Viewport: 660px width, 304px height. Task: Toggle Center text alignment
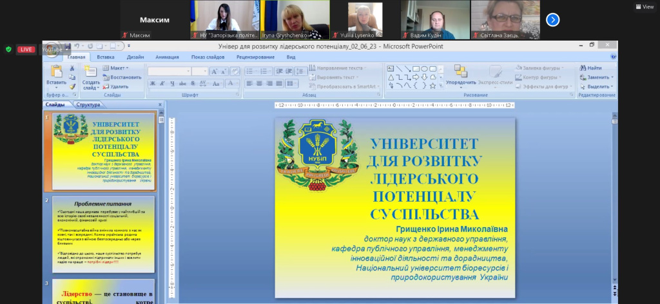click(259, 83)
